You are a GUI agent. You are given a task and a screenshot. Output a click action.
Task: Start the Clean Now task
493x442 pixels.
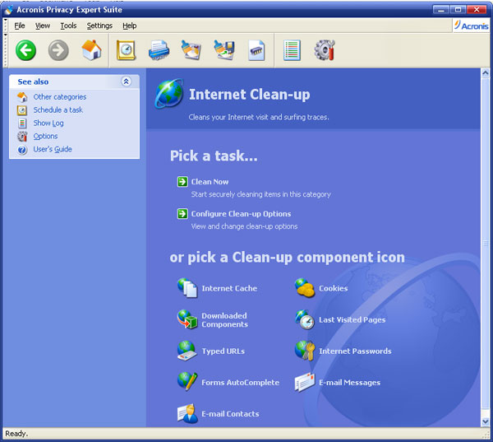point(210,182)
